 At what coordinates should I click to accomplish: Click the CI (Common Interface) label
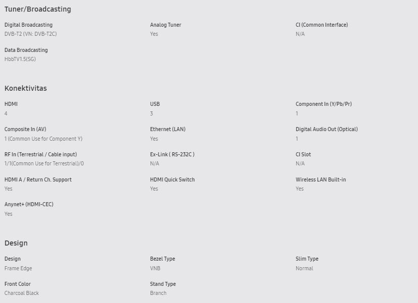322,25
